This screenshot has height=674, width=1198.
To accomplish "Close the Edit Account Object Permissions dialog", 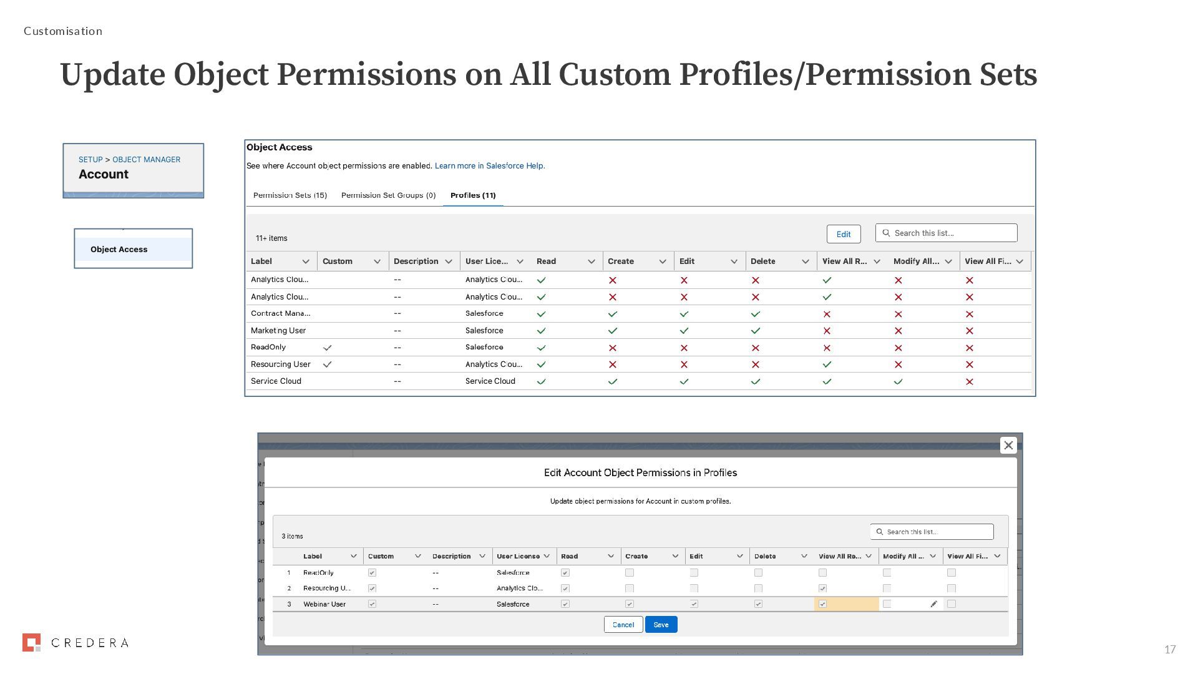I will 1008,445.
